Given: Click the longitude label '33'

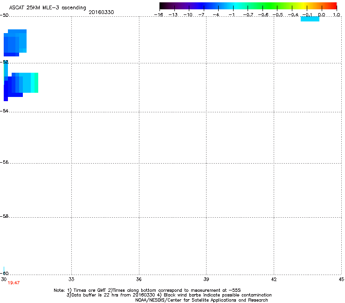Looking at the screenshot, I should tap(71, 279).
